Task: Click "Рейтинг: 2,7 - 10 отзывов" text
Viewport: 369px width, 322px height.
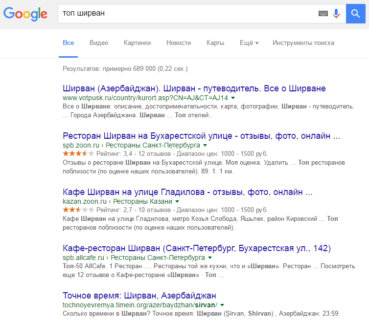Action: click(134, 210)
